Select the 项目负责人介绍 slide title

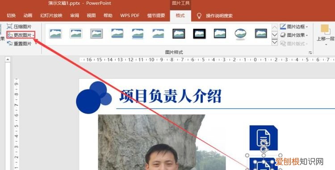170,96
